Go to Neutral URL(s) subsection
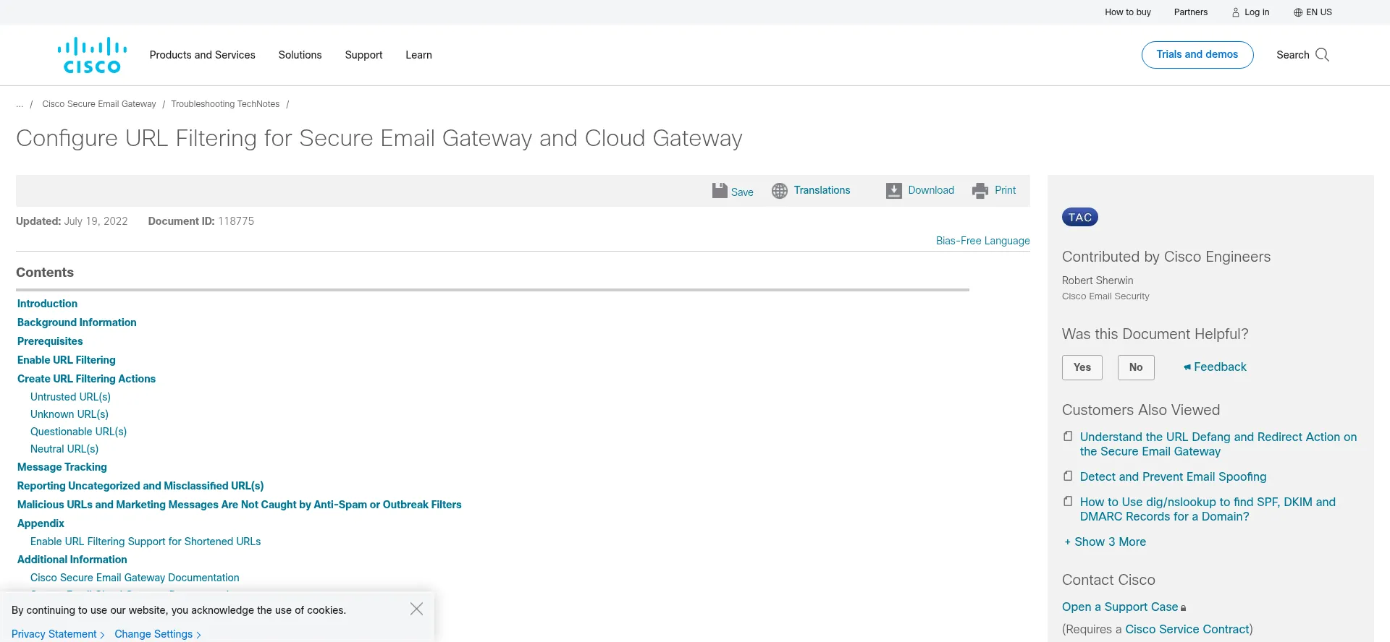Viewport: 1390px width, 642px height. pyautogui.click(x=64, y=449)
